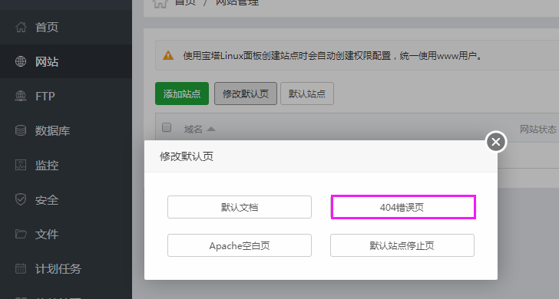Choose 默认文档 in the dialog
Viewport: 559px width, 299px height.
240,207
